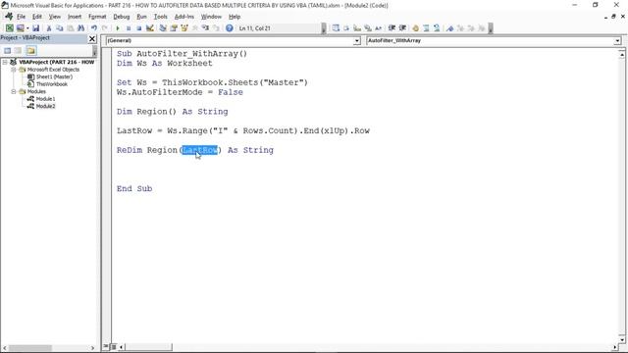Toggle bookmark with the blue flag icon

(x=449, y=28)
